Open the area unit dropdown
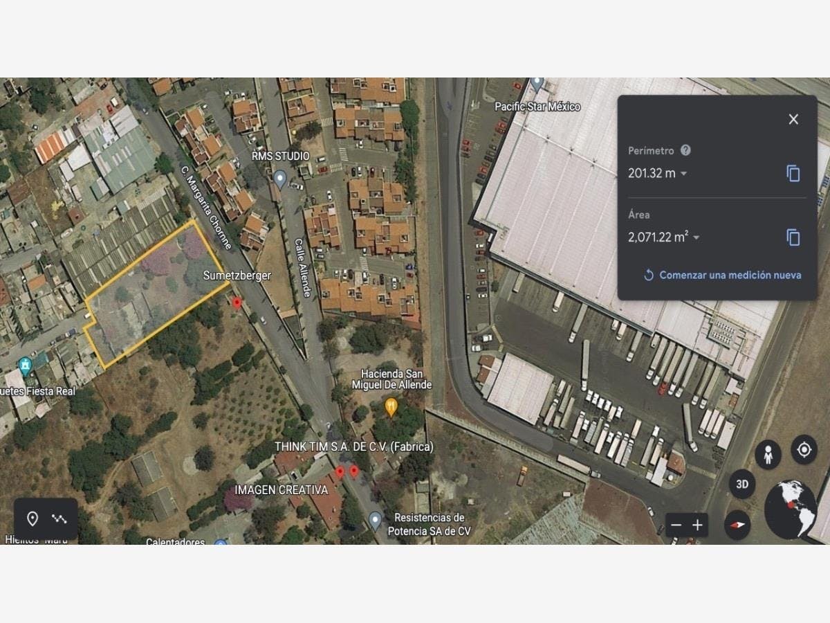 click(x=697, y=237)
